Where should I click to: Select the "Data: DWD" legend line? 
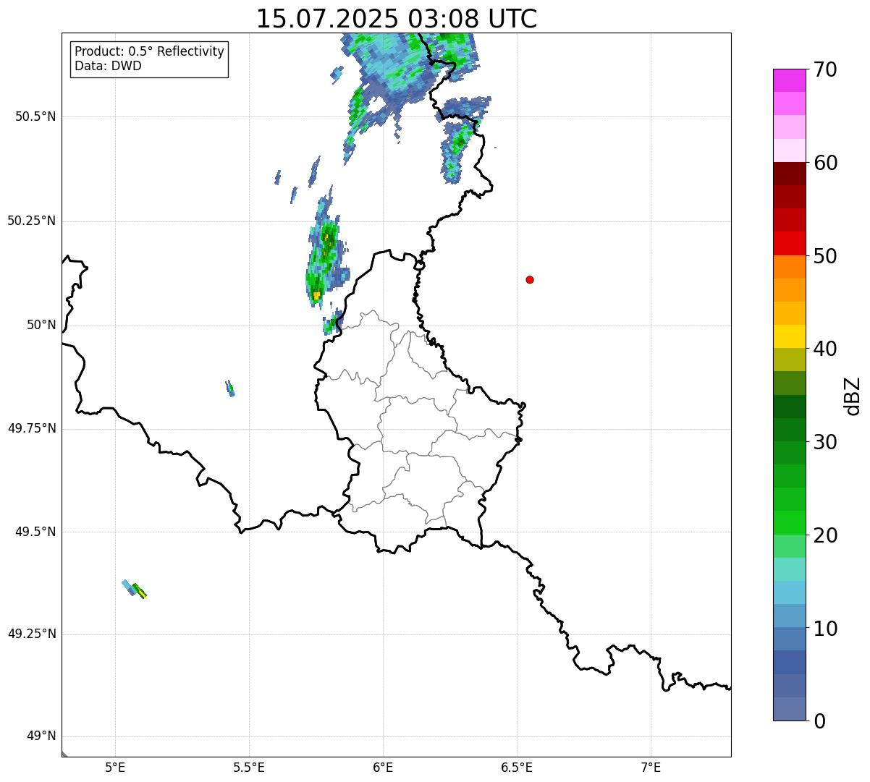pyautogui.click(x=108, y=67)
